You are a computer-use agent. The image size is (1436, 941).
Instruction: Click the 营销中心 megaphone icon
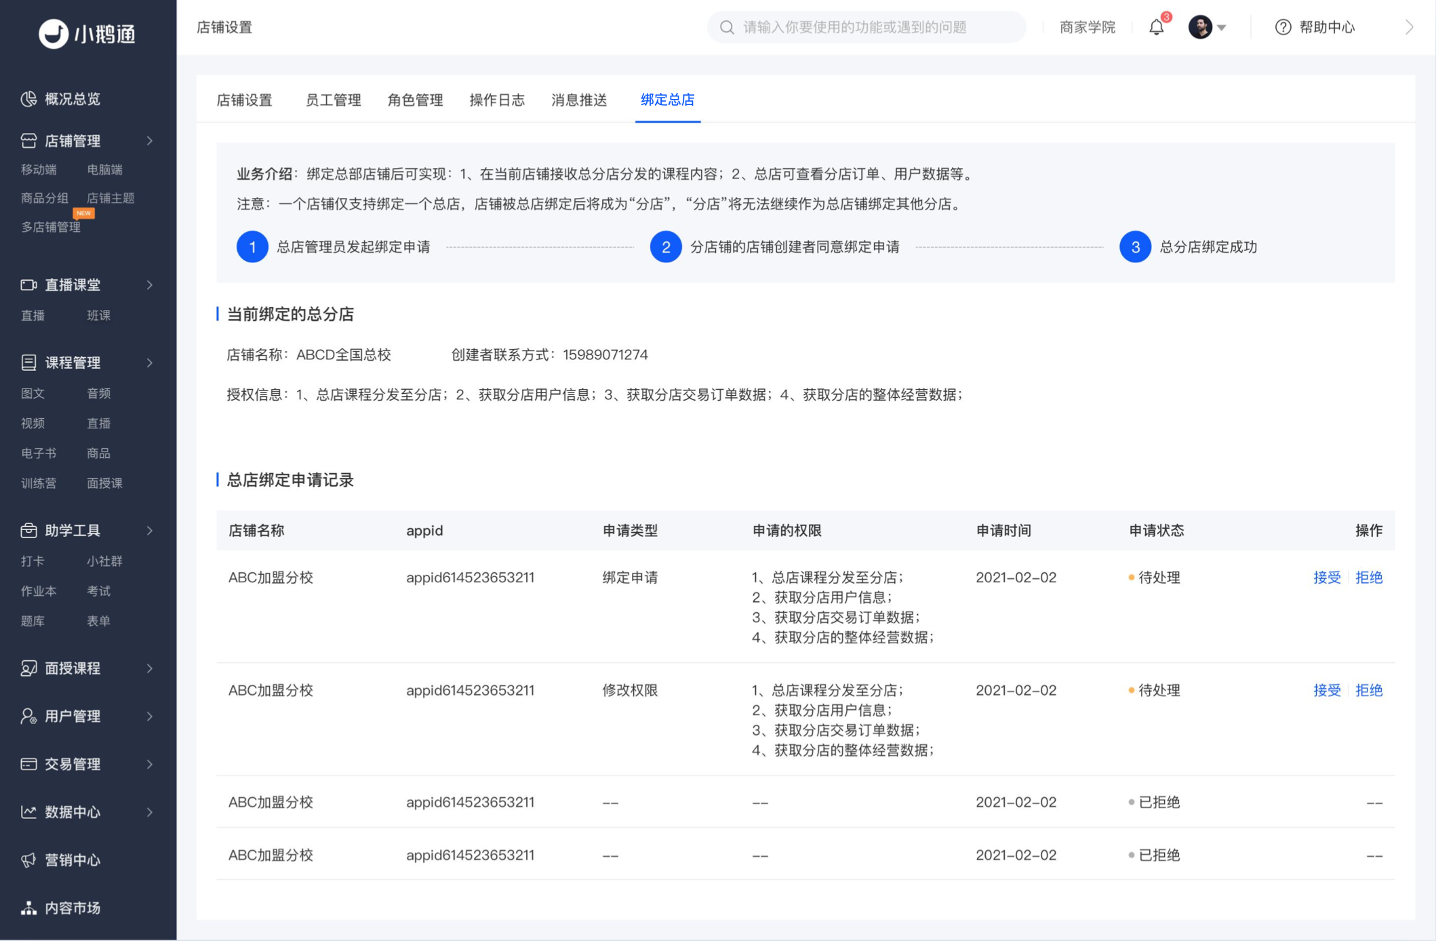click(x=28, y=860)
